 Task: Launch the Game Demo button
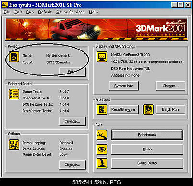[x=147, y=163]
